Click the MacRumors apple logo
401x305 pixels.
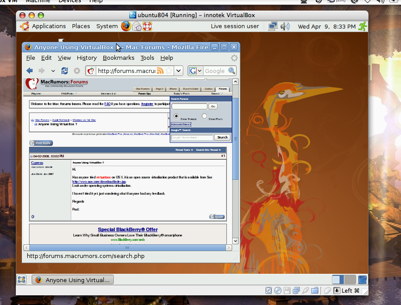point(32,83)
